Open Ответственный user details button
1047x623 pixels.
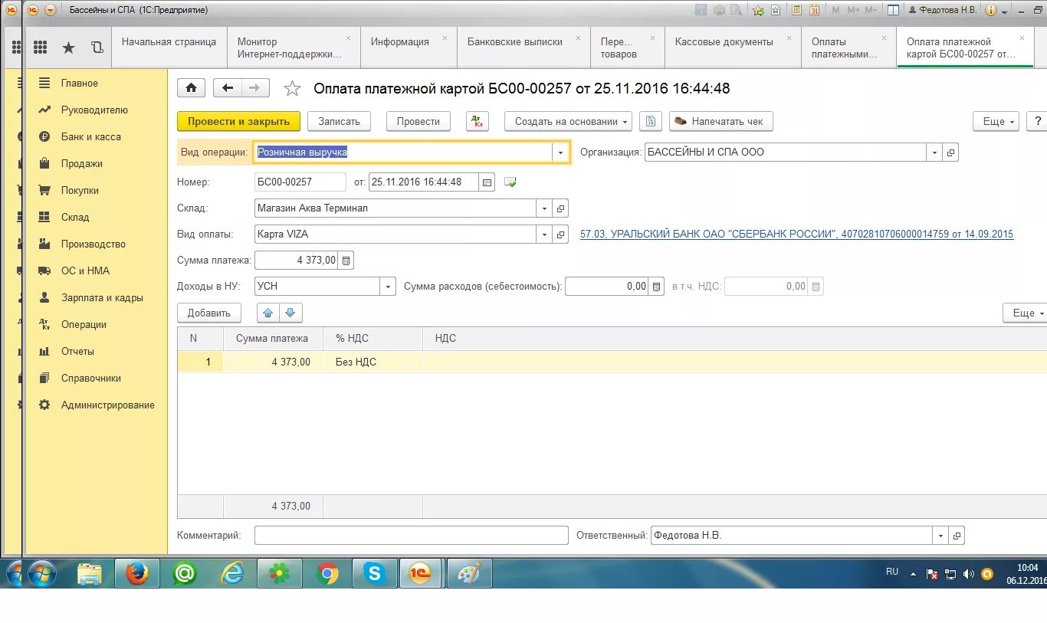[957, 536]
